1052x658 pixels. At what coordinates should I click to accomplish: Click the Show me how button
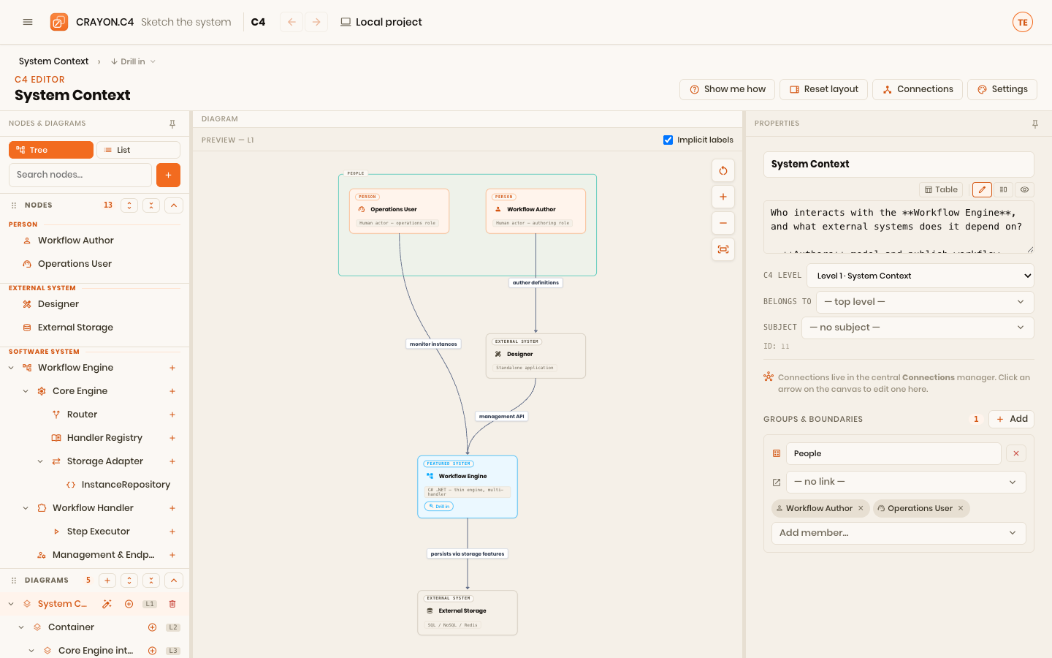pyautogui.click(x=728, y=89)
